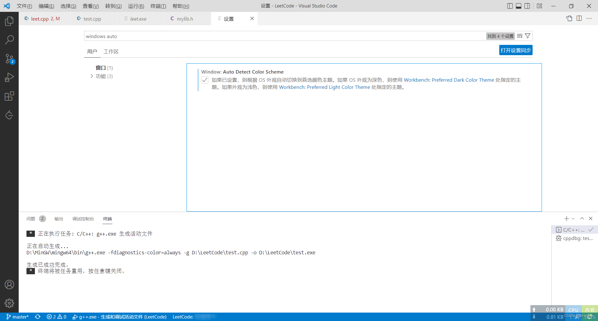
Task: Click the Window: Auto Detect Color Scheme title
Action: click(x=242, y=72)
